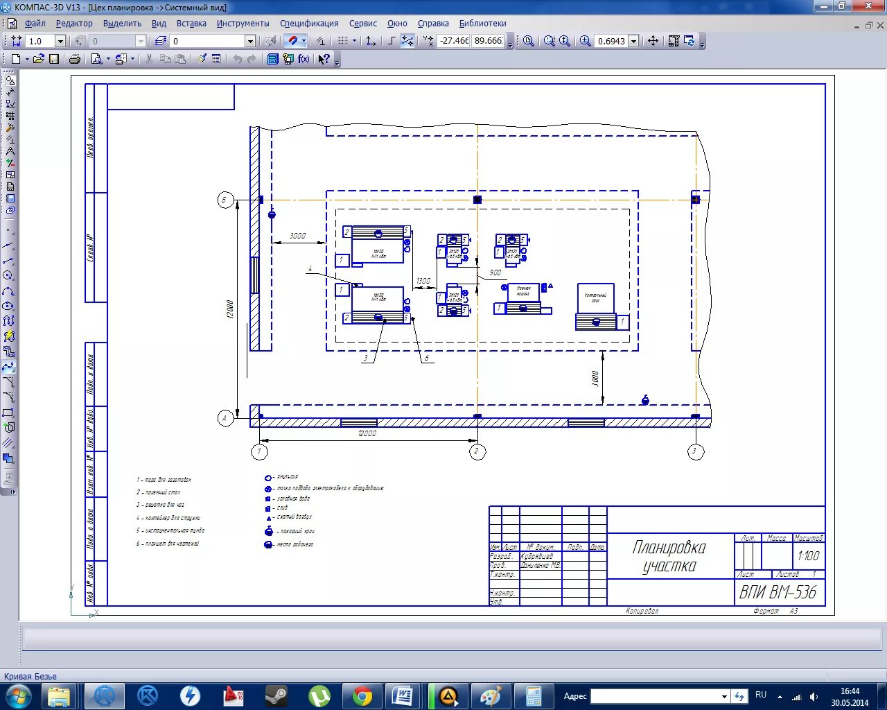Open the Variables f(x) panel
887x710 pixels.
[304, 60]
